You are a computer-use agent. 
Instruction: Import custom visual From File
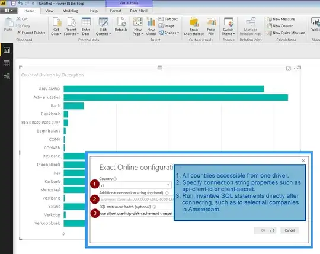[211, 26]
